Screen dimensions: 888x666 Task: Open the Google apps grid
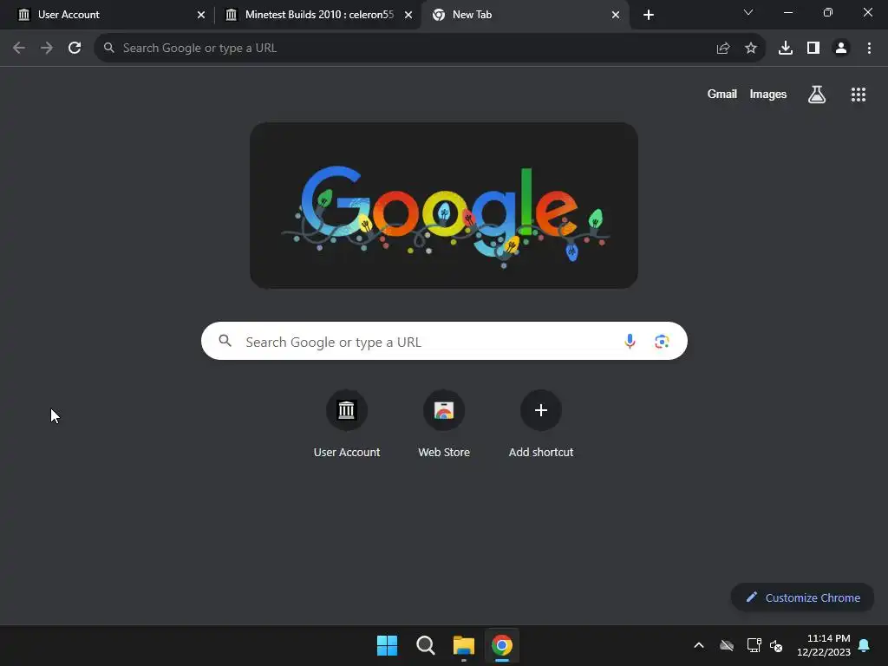859,95
